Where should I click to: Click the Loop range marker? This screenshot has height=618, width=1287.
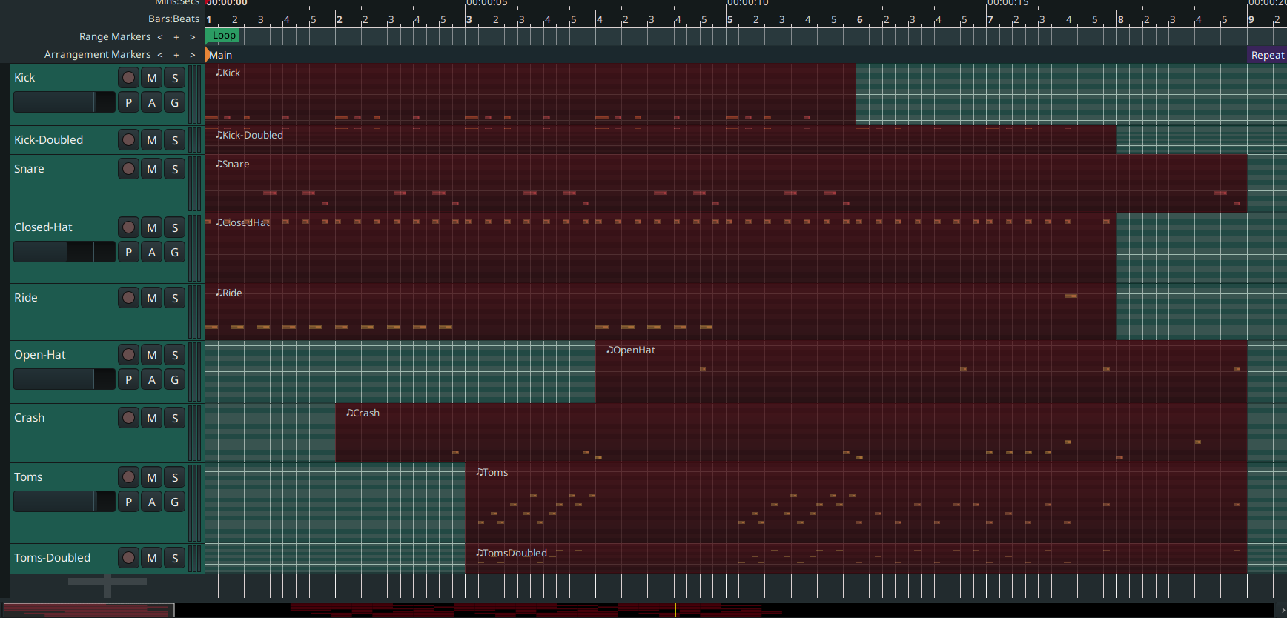(224, 36)
